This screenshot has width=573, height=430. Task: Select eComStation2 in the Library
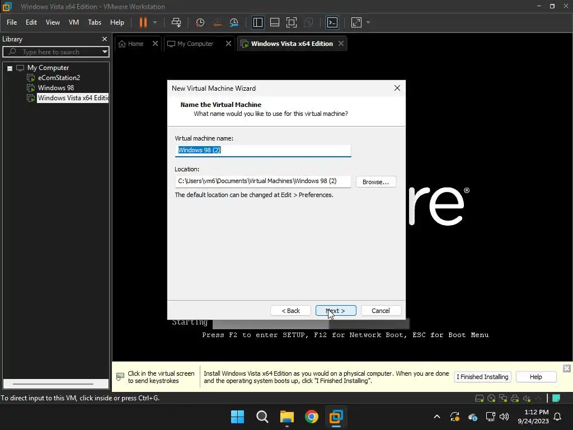point(59,78)
